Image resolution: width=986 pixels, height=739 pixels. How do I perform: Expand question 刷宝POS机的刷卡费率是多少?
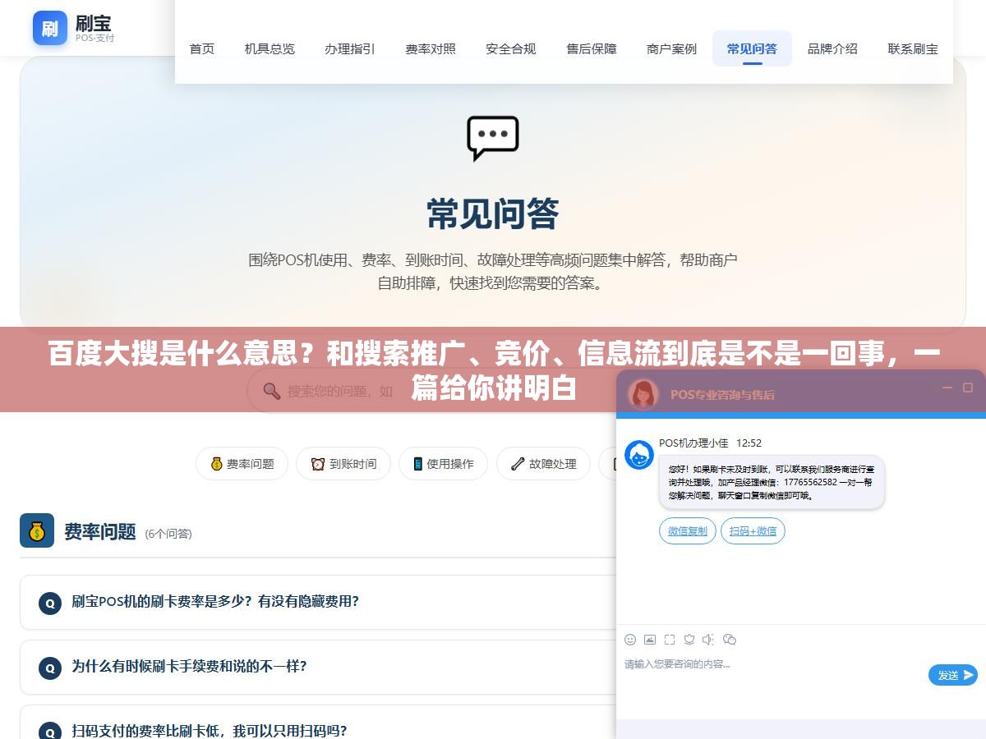click(x=319, y=602)
